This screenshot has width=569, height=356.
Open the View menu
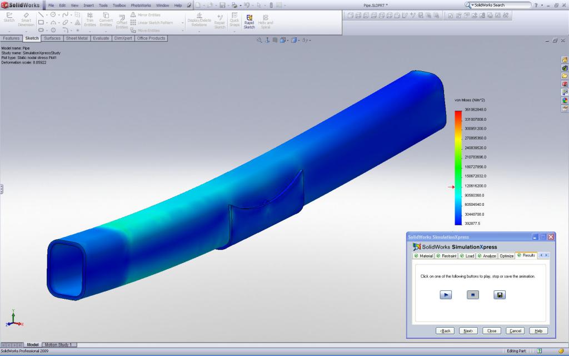74,6
